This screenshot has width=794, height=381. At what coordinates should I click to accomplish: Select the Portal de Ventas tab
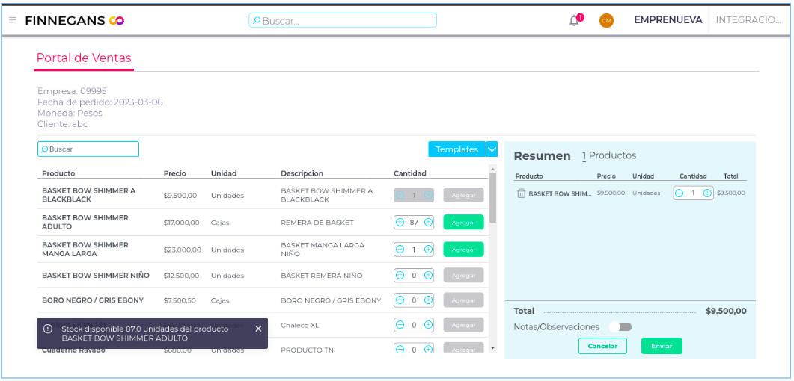84,58
